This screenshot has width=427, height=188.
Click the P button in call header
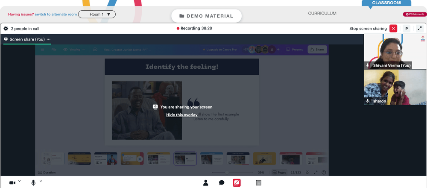(x=407, y=29)
